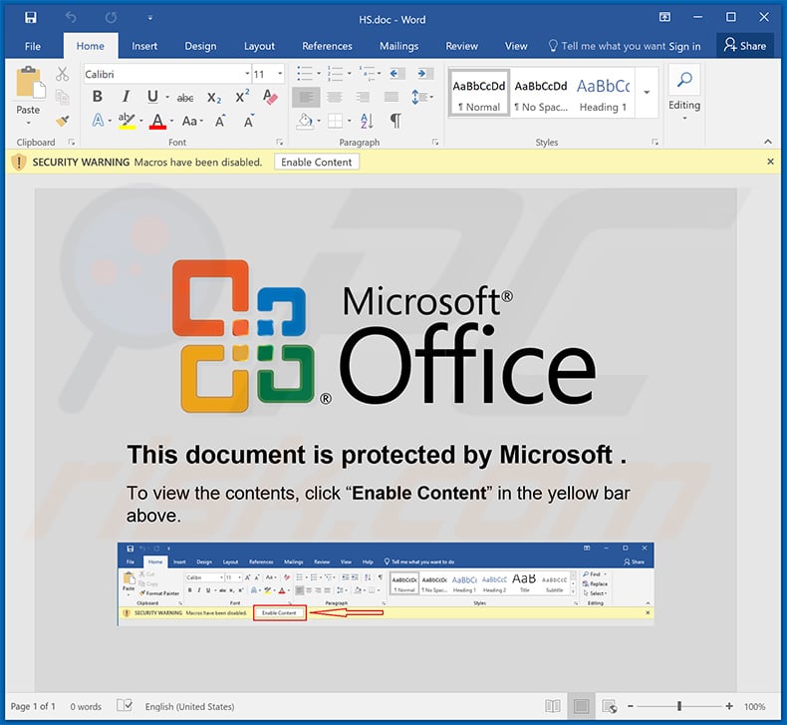
Task: Switch to the Mailings tab
Action: pyautogui.click(x=399, y=46)
